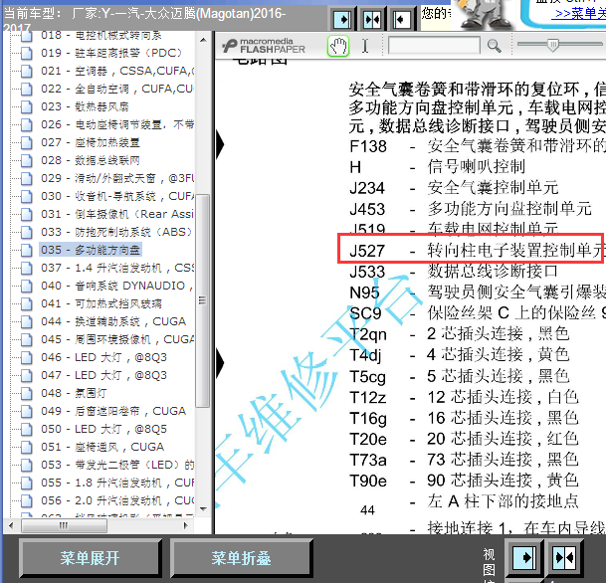This screenshot has height=583, width=606.
Task: Click the 菜单展开 button
Action: point(90,558)
